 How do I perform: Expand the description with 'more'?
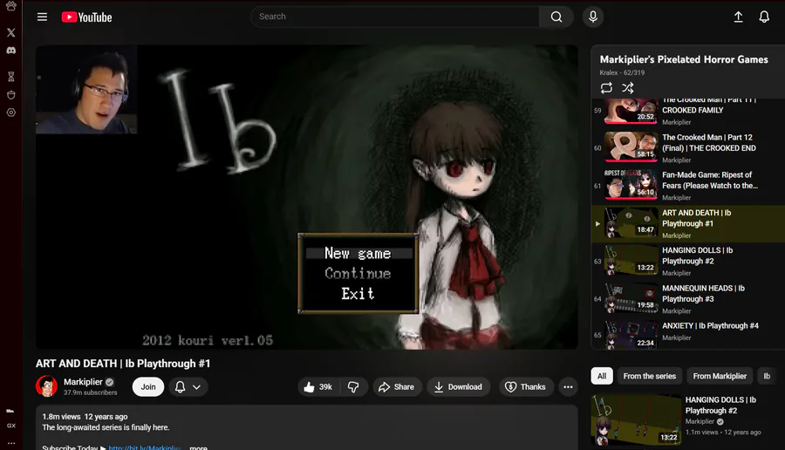coord(198,447)
